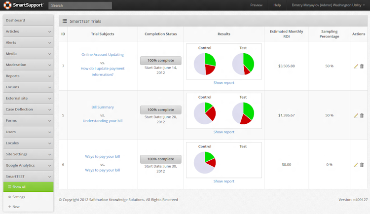Collapse the SmartTEST sidebar section
Viewport: 370px width, 214px height.
click(28, 177)
